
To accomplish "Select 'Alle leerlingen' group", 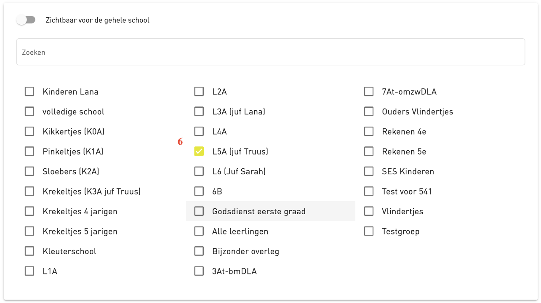I will pos(199,231).
